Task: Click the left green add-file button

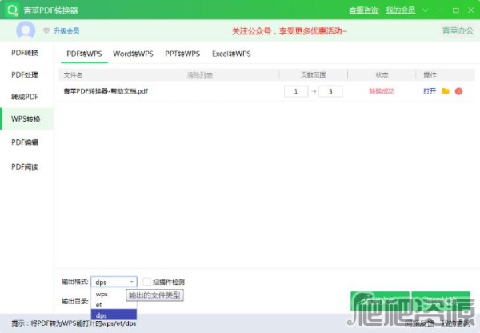Action: pyautogui.click(x=380, y=301)
